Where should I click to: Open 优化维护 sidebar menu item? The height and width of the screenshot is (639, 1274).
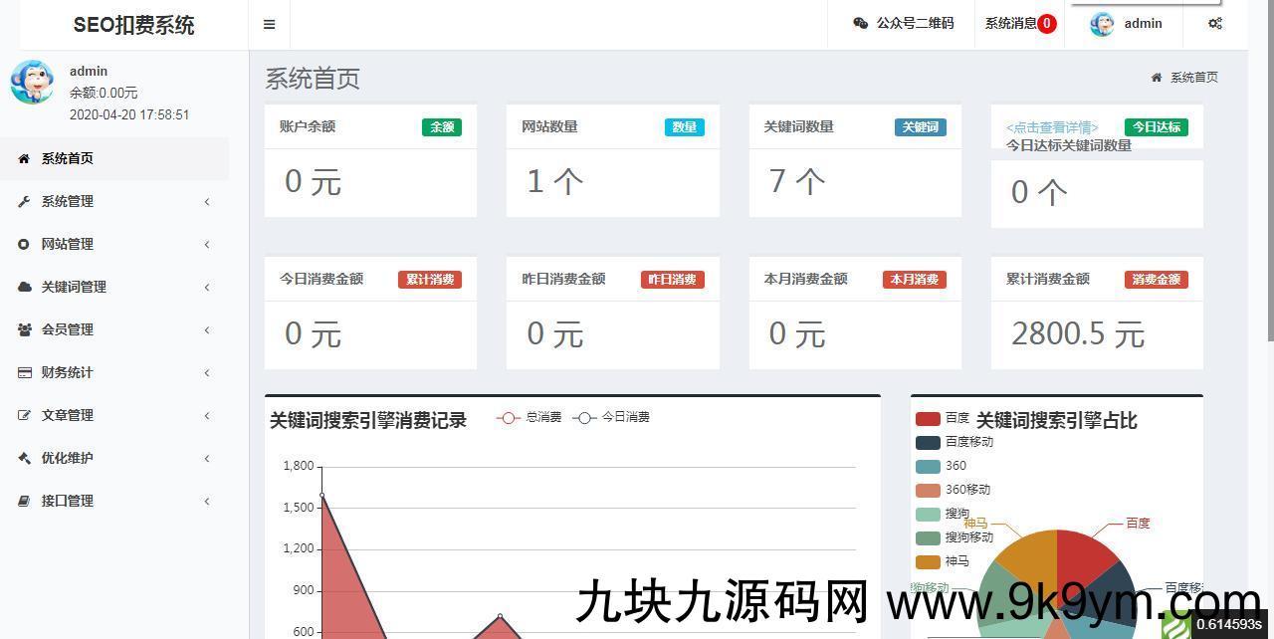[x=67, y=459]
